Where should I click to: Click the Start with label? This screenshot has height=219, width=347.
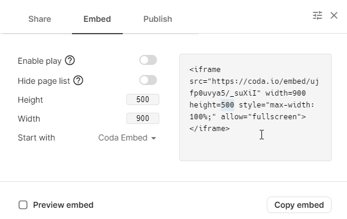37,138
